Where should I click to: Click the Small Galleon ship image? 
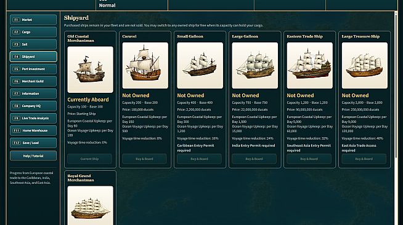[x=200, y=65]
